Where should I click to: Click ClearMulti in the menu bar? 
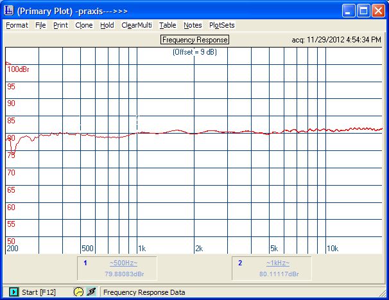pos(137,25)
